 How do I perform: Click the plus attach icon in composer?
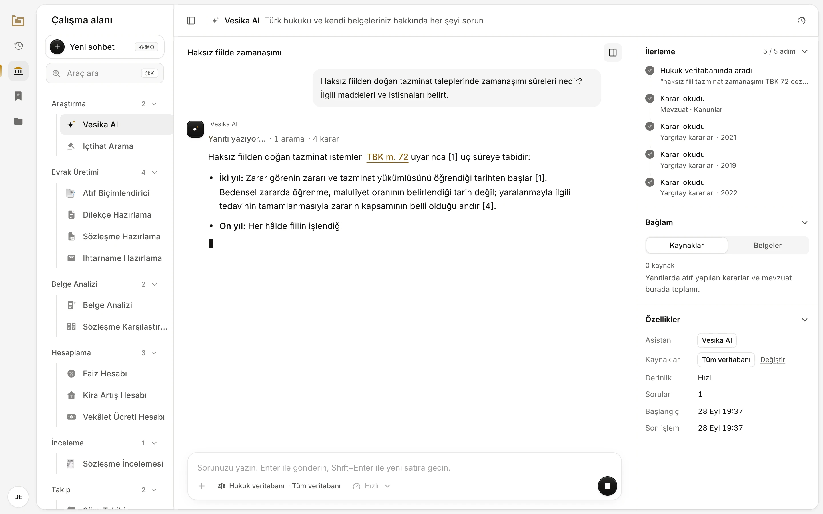[202, 486]
